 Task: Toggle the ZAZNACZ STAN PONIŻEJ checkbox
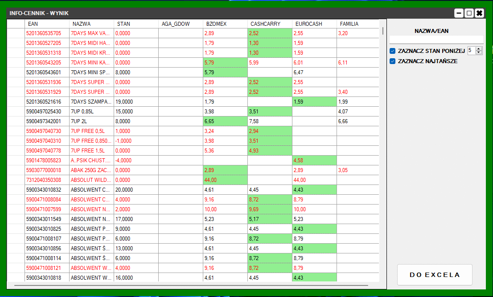pyautogui.click(x=392, y=51)
